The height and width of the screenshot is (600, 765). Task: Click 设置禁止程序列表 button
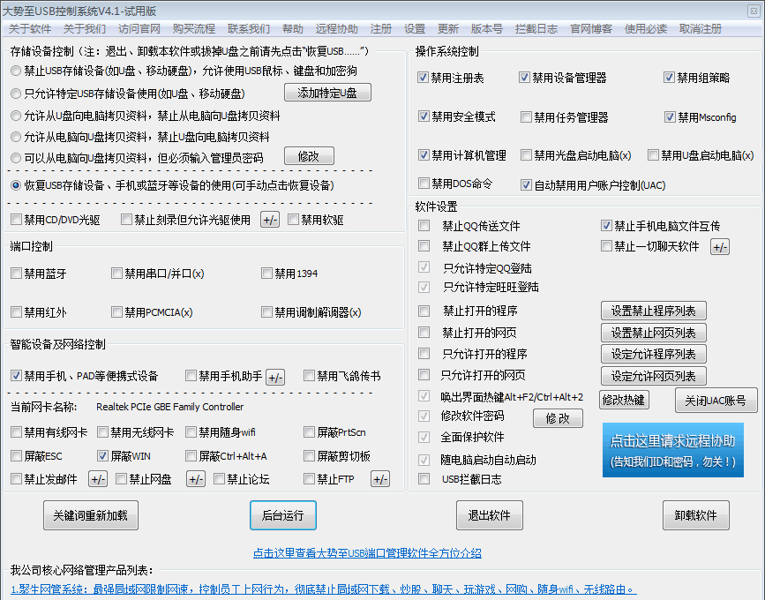click(x=653, y=311)
